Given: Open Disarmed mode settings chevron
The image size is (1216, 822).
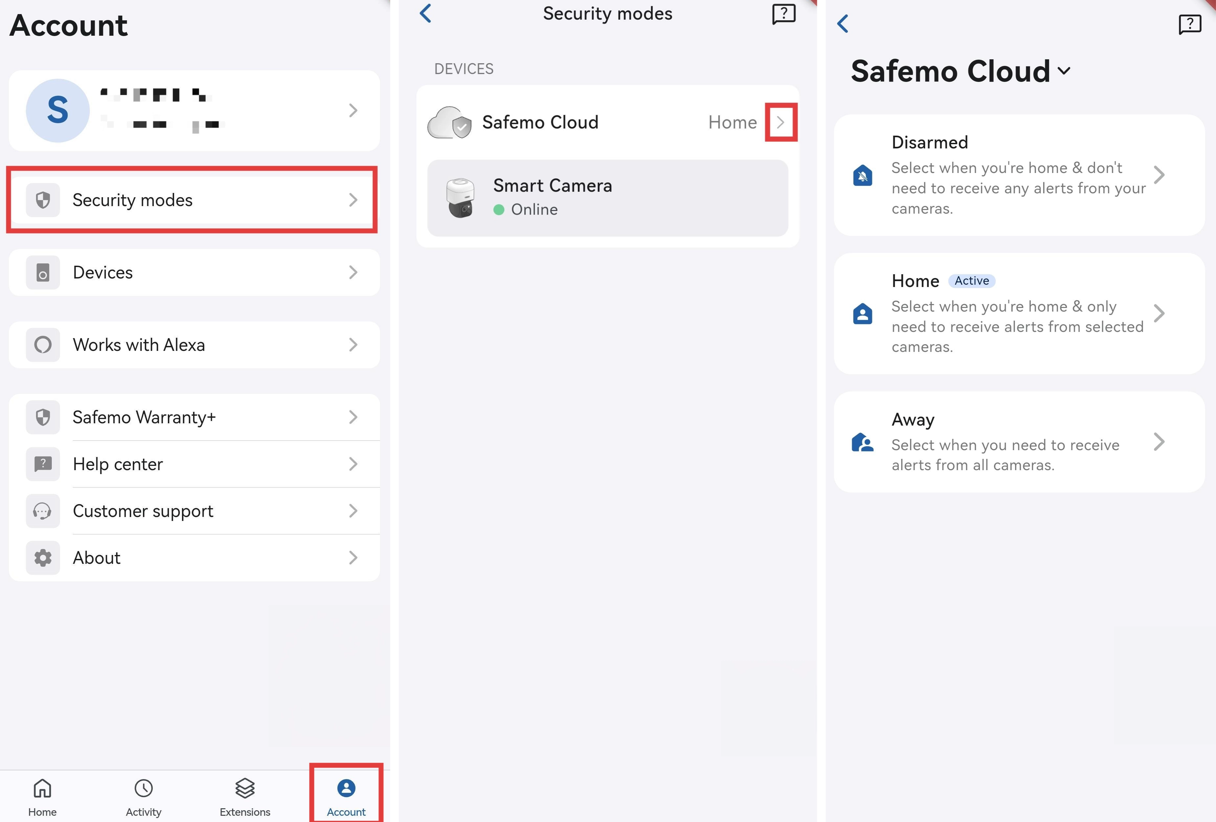Looking at the screenshot, I should (x=1159, y=175).
